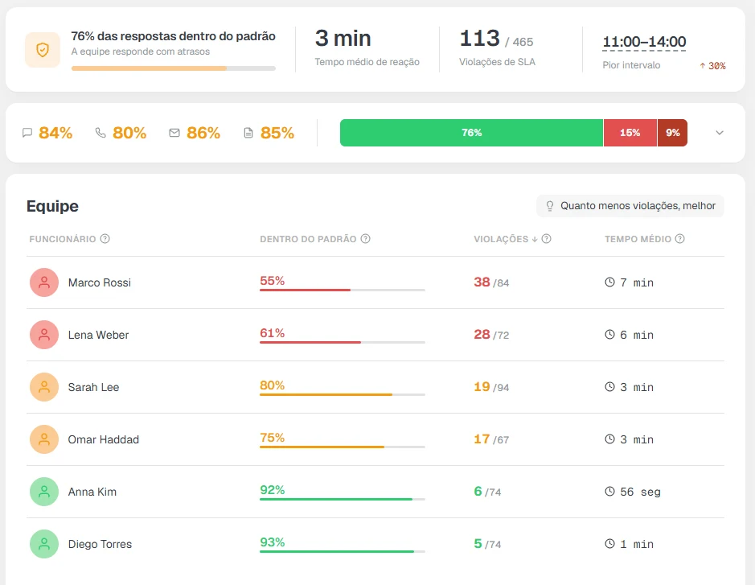Select the name Omar Haddad
This screenshot has width=755, height=585.
point(104,439)
